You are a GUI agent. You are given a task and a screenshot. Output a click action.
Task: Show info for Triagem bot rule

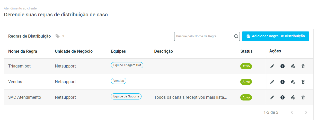click(x=283, y=66)
